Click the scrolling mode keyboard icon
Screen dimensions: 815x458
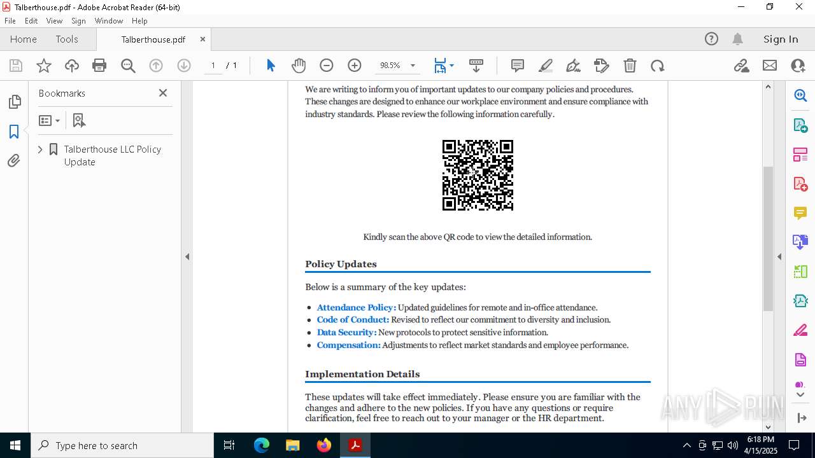pos(476,66)
